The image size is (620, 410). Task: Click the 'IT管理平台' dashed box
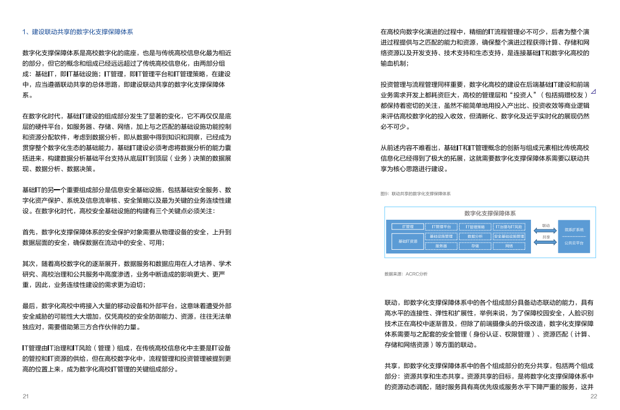coord(441,227)
